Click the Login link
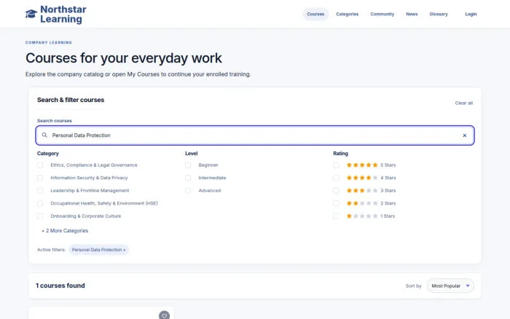This screenshot has width=510, height=319. 471,14
